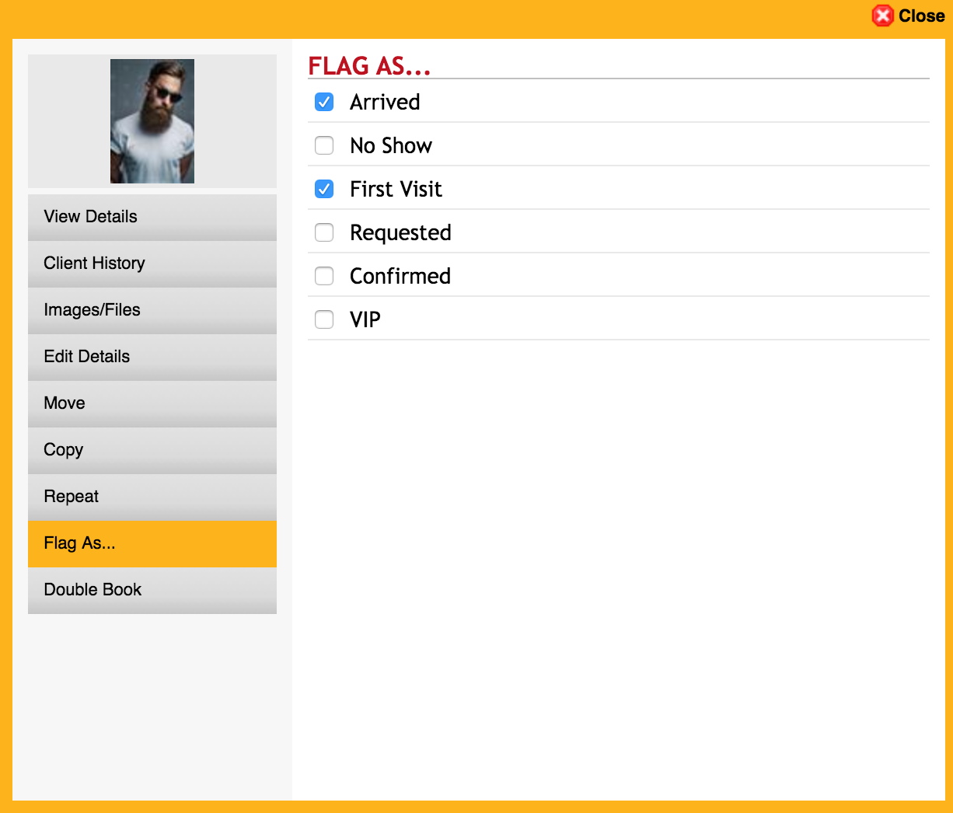The width and height of the screenshot is (953, 813).
Task: Select Copy in the sidebar
Action: pos(152,450)
